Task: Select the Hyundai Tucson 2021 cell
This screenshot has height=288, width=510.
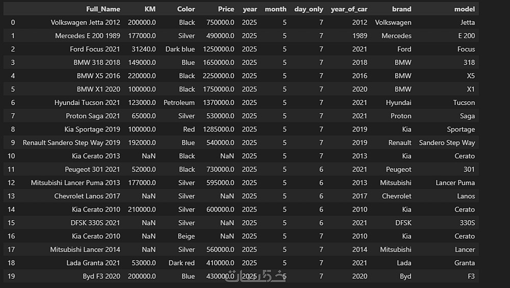Action: tap(87, 102)
